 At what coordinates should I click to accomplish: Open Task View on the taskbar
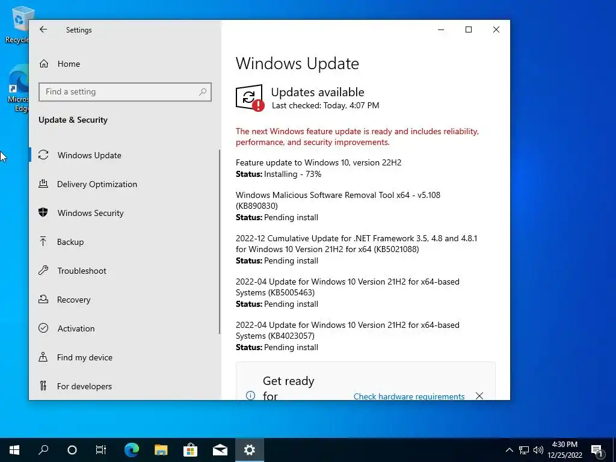[x=101, y=450]
